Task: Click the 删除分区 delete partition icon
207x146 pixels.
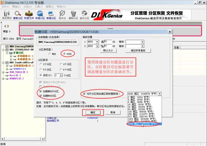Action: [73, 15]
